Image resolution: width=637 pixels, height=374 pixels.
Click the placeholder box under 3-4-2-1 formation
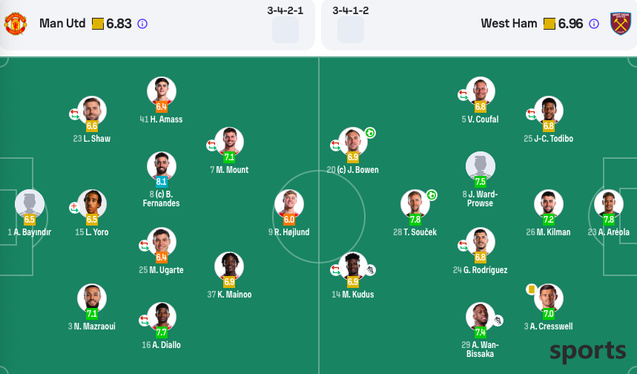(286, 30)
